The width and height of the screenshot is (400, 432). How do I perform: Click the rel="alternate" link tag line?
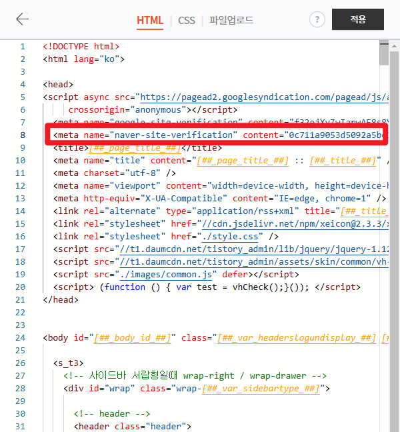pyautogui.click(x=221, y=211)
